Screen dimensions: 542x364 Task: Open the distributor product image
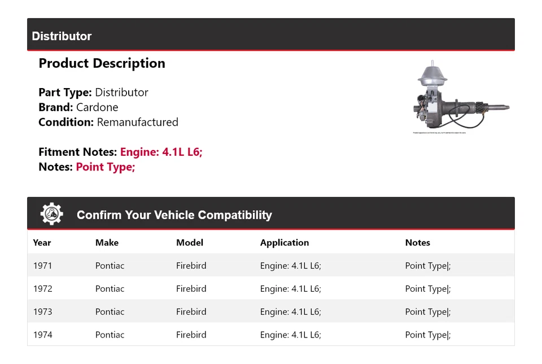(461, 97)
